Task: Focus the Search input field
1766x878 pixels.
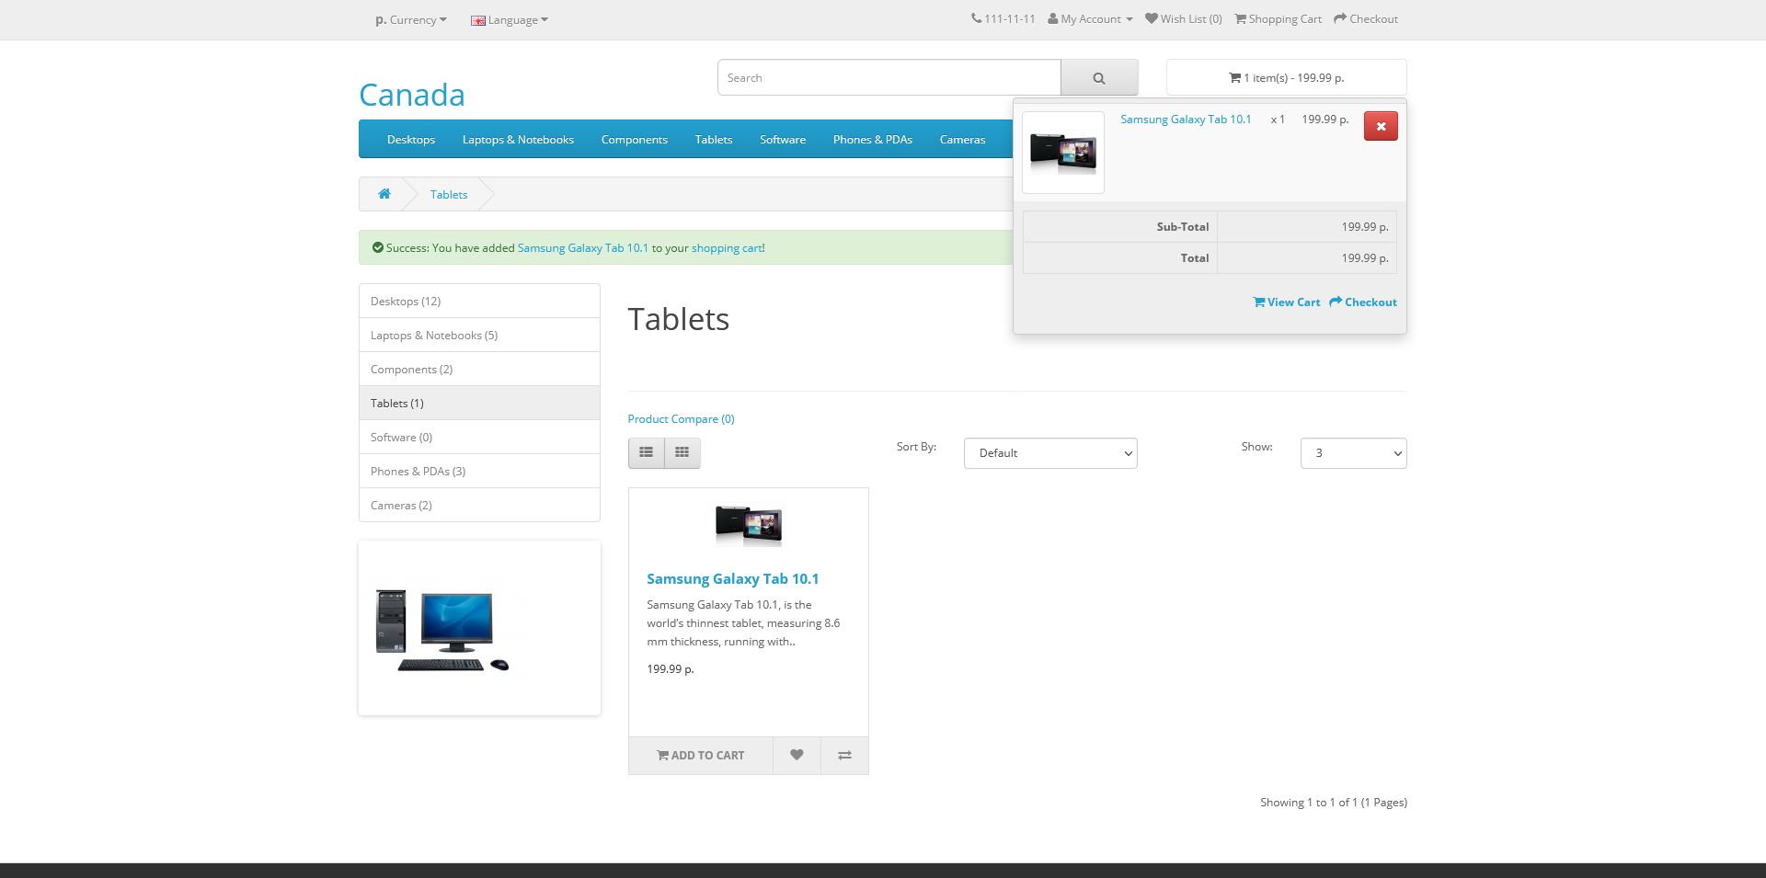Action: pyautogui.click(x=889, y=78)
